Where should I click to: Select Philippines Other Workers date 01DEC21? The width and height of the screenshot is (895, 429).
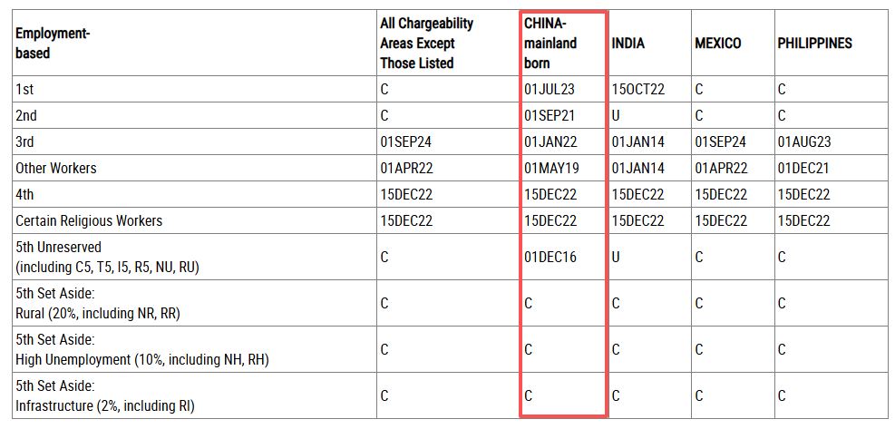[803, 169]
